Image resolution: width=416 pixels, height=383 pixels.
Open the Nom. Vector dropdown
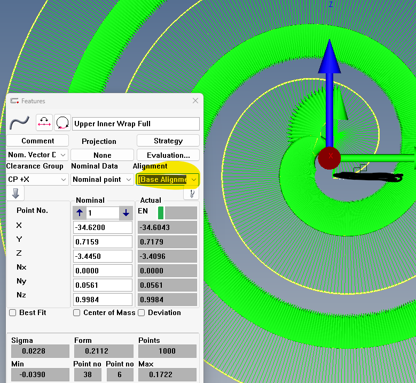pyautogui.click(x=37, y=155)
